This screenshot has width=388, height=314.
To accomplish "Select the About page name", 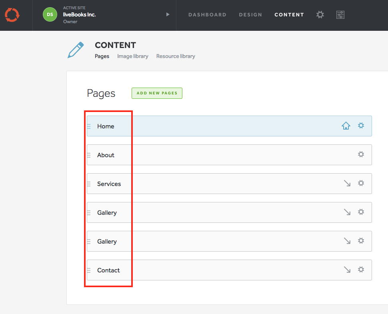I will (106, 155).
